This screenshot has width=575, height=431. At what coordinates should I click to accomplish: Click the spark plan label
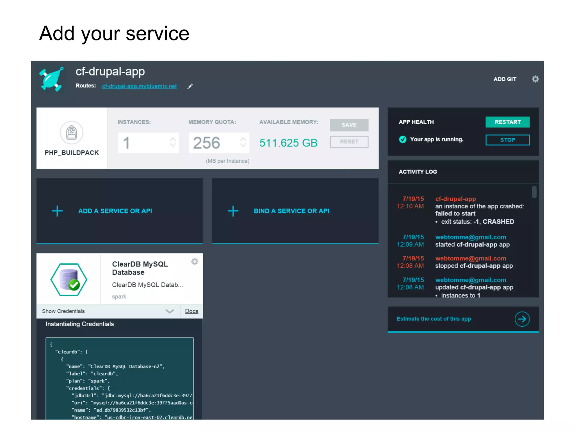click(119, 297)
